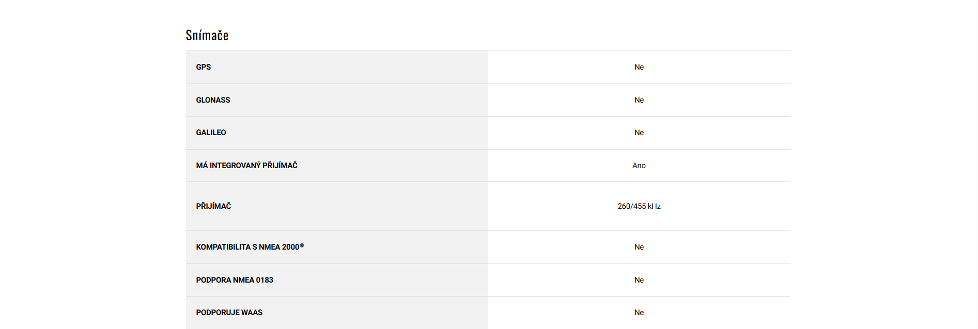Screen dimensions: 978x329
Task: Click the 'GLONASS' row label
Action: point(213,100)
